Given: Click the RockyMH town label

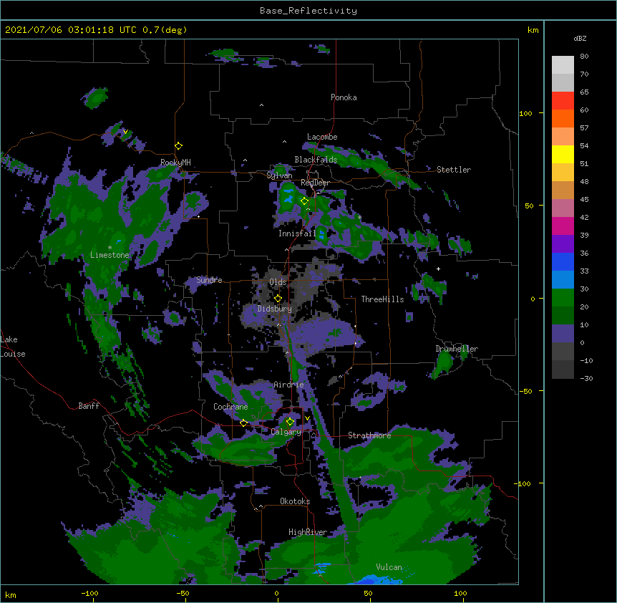Looking at the screenshot, I should point(175,162).
